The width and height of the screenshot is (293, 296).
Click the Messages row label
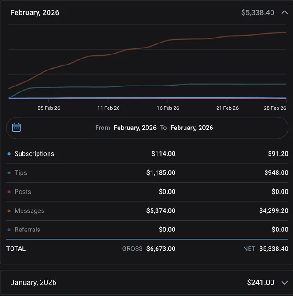pos(29,210)
